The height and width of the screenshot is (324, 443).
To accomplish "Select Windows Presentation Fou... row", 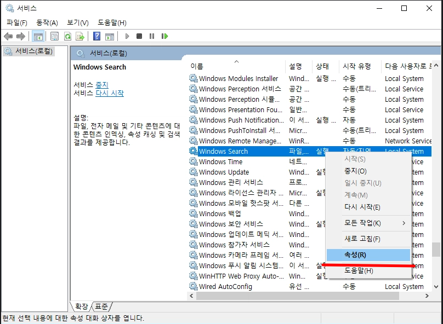I will [x=310, y=109].
